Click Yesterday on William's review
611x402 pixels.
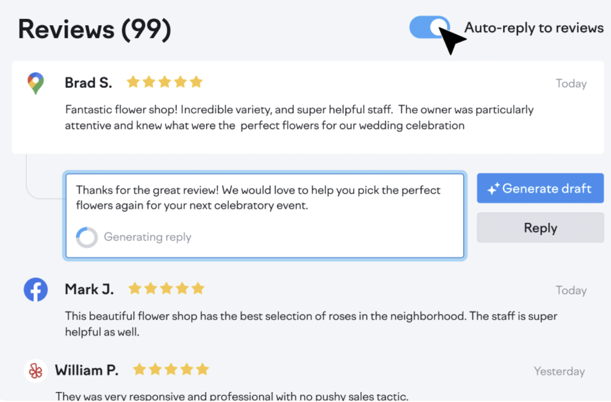tap(559, 371)
